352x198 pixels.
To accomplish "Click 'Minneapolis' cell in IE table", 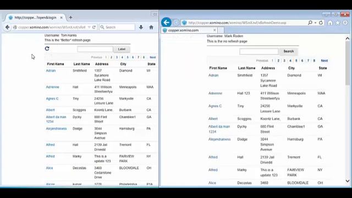I will (x=296, y=93).
